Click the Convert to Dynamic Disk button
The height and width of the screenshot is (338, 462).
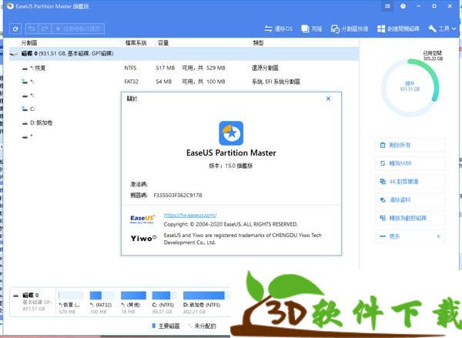tap(410, 218)
